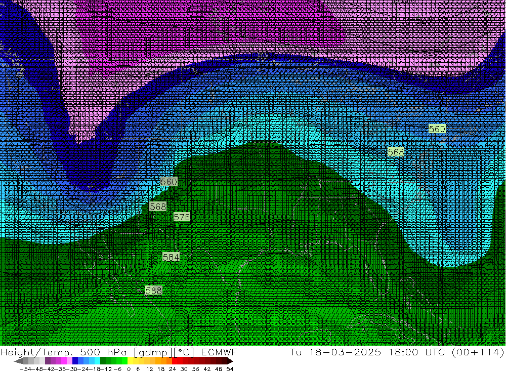Viewport: 506px width, 371px height.
Task: Click the '-18' value on the color scale
Action: [x=95, y=369]
